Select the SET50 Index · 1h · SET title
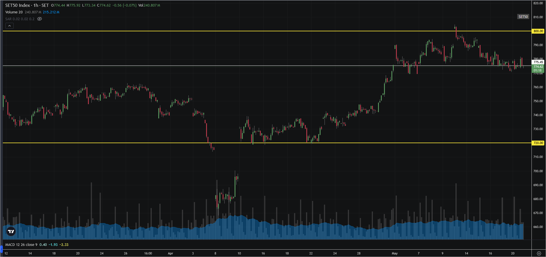This screenshot has width=546, height=257. [x=27, y=5]
